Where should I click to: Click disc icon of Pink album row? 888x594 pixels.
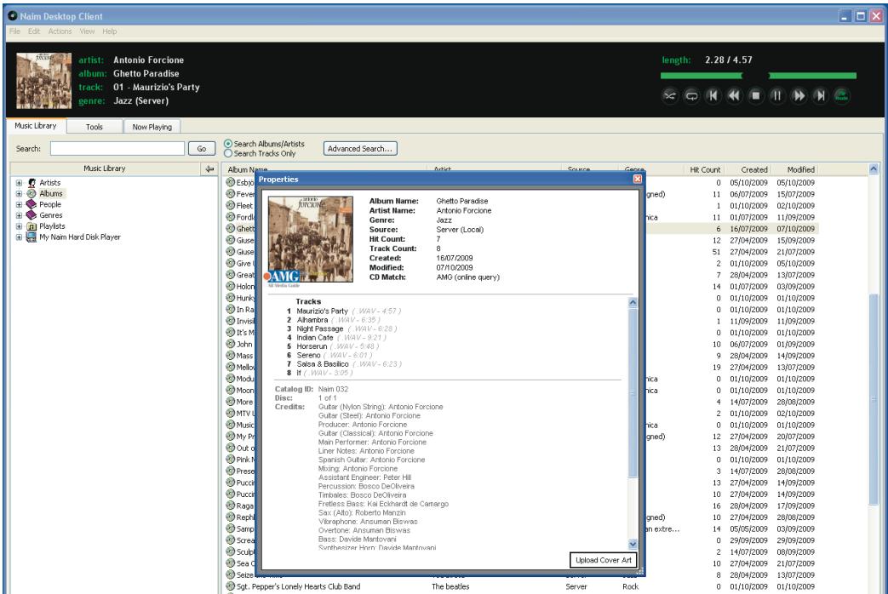pos(231,460)
